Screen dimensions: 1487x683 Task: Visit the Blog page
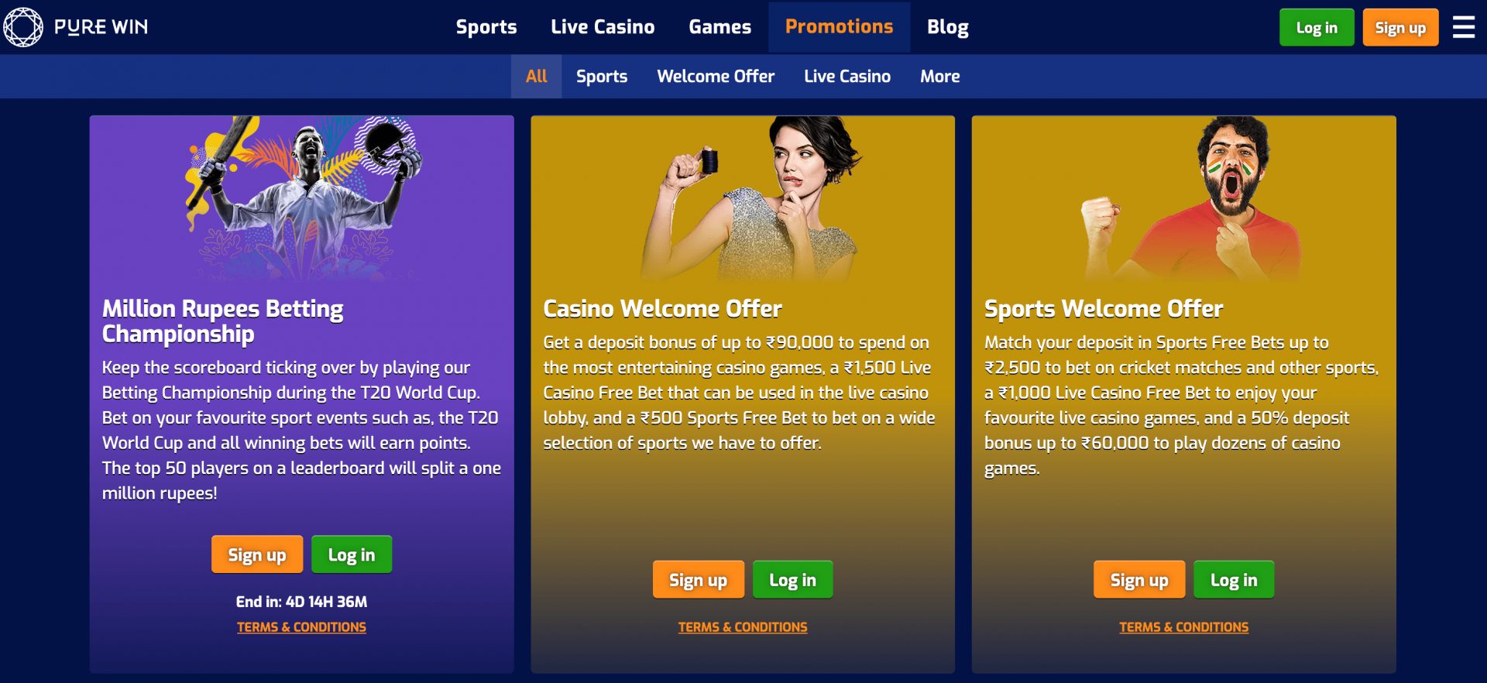click(x=948, y=27)
